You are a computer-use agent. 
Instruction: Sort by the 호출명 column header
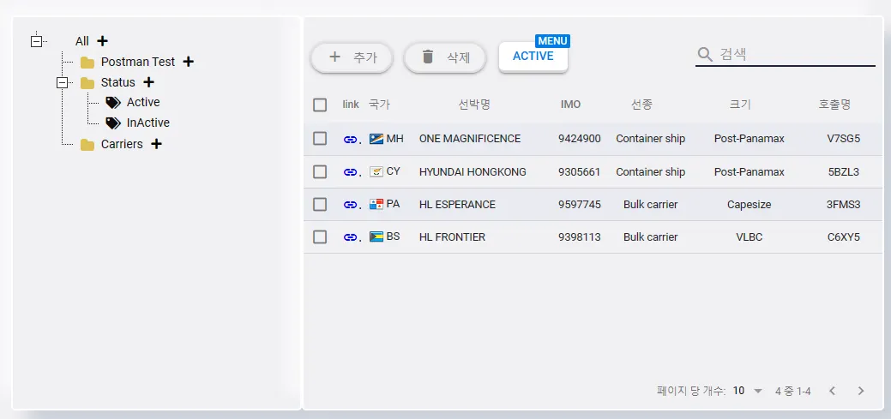click(x=834, y=105)
